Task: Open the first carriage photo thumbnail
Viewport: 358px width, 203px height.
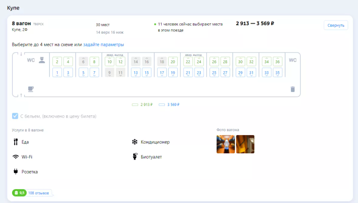Action: [226, 144]
